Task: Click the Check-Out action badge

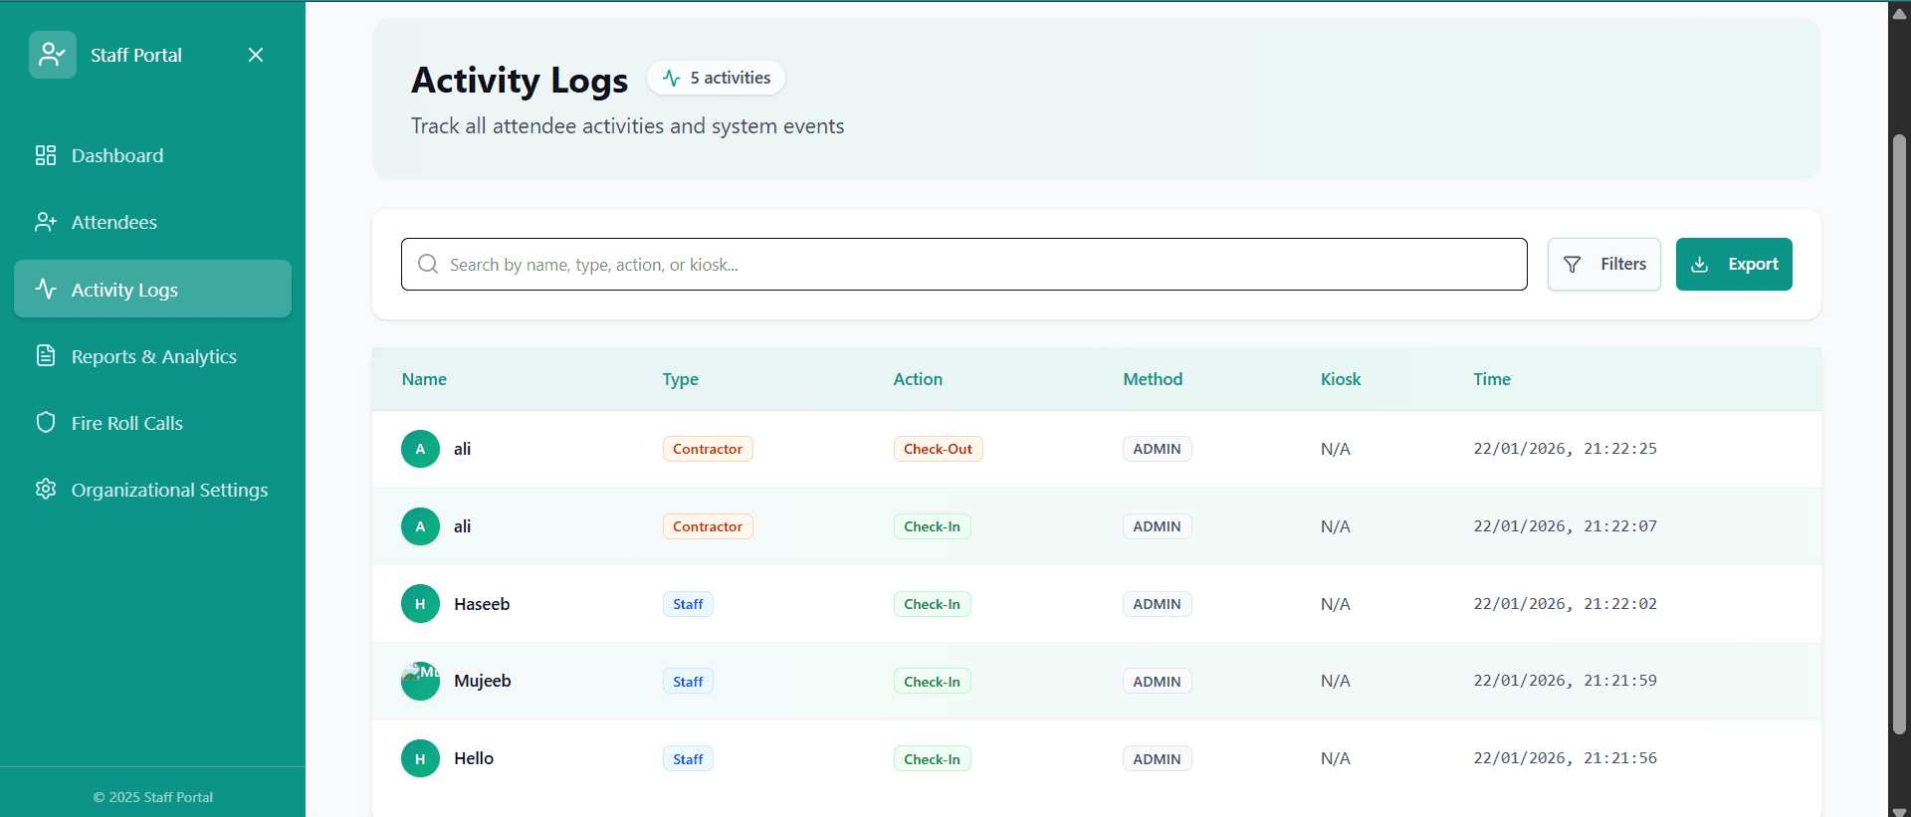Action: click(x=938, y=449)
